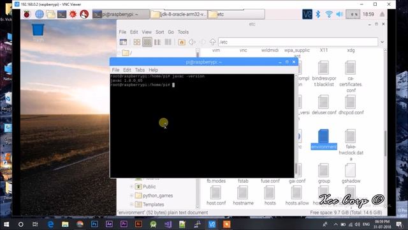
Task: Open the Wolfram wolf icon
Action: coord(84,14)
